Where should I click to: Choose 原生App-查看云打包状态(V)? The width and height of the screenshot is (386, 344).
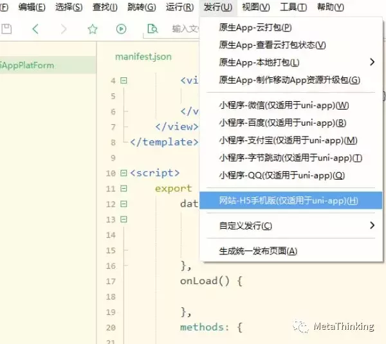pos(291,45)
